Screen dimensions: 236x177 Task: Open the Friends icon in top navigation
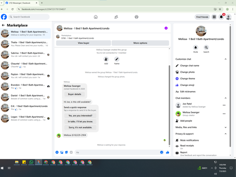tap(116, 17)
